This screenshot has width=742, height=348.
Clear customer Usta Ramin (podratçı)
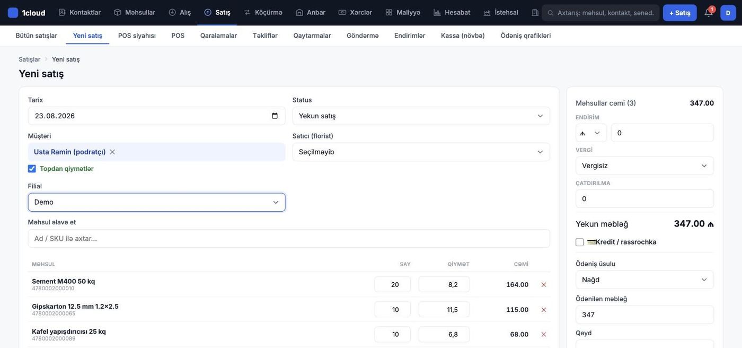pyautogui.click(x=112, y=152)
